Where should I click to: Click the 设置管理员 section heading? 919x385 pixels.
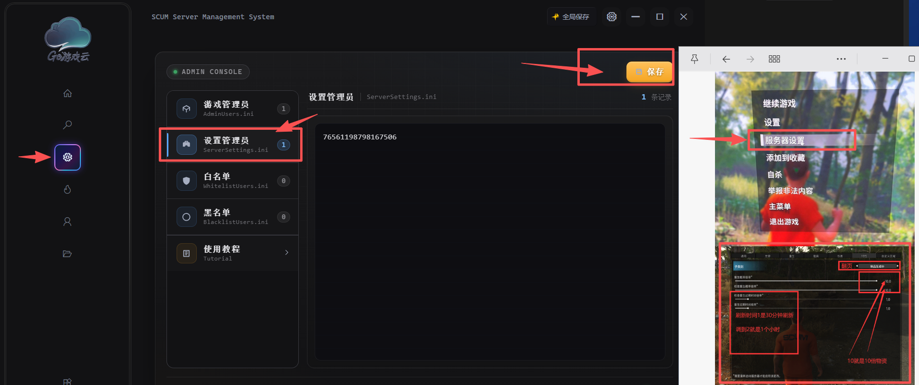[331, 97]
